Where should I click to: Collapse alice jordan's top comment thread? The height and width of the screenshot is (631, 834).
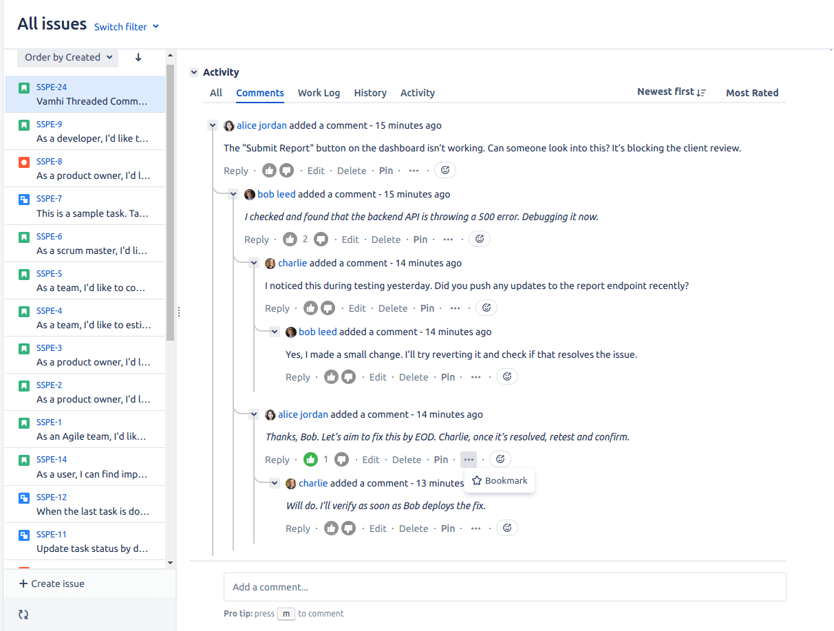pos(213,125)
